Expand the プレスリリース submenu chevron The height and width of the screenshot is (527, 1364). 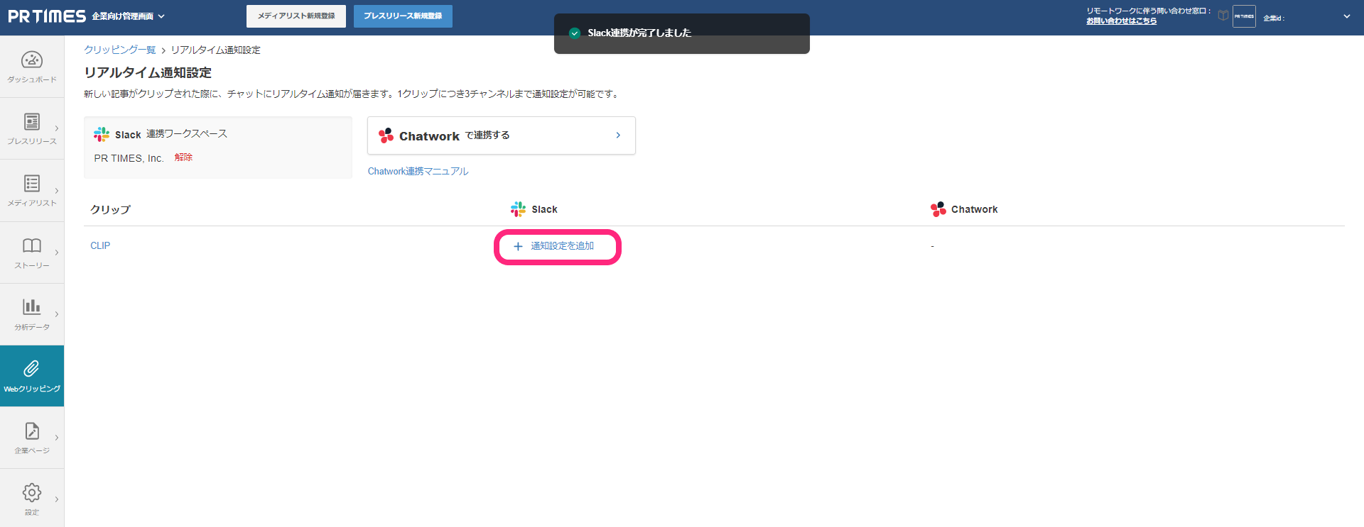[57, 128]
